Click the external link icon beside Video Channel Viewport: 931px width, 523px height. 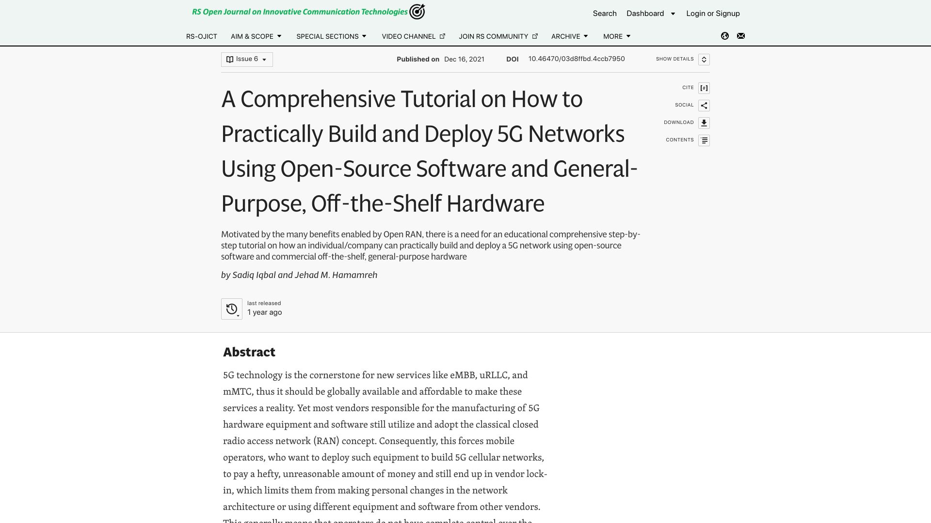click(442, 36)
